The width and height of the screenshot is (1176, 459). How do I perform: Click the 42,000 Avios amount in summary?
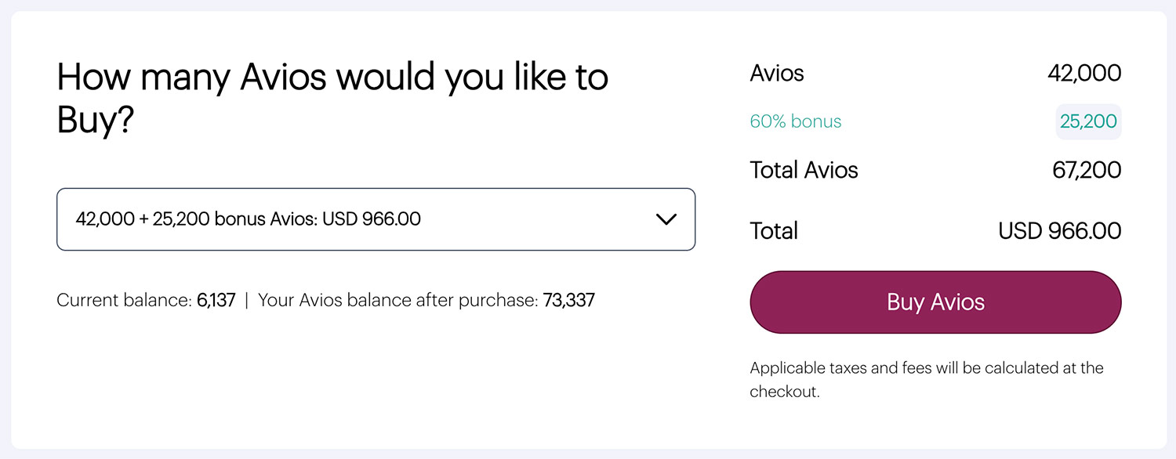pyautogui.click(x=1084, y=74)
